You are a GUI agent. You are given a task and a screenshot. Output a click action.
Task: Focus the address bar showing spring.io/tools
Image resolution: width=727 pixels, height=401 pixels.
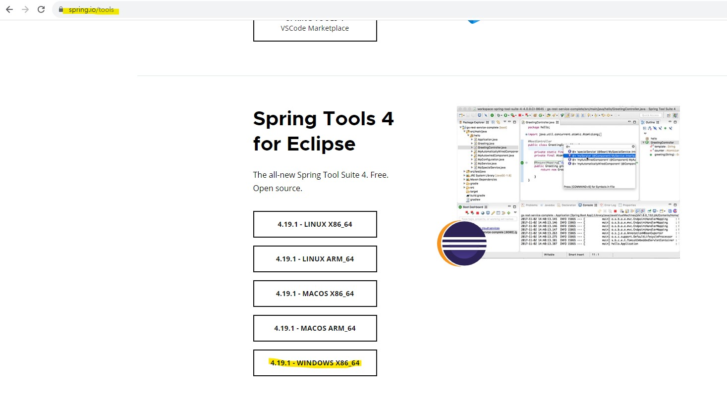389,9
